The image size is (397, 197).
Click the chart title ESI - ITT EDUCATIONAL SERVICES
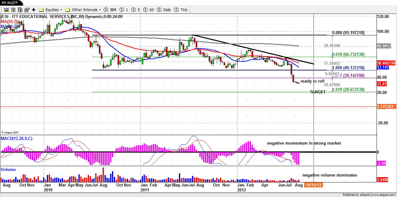pos(61,16)
